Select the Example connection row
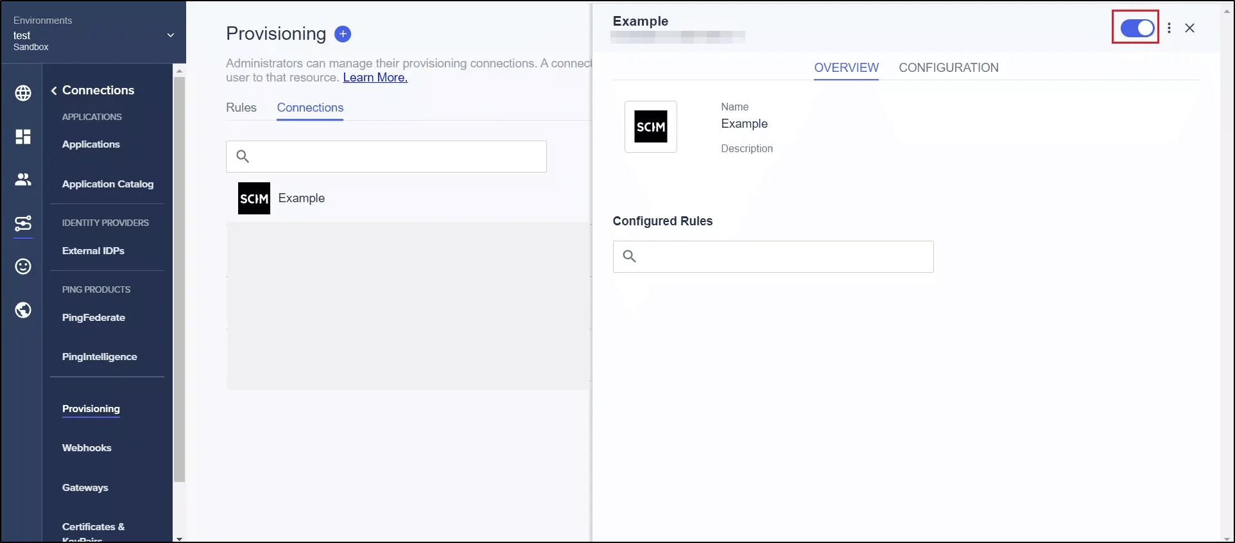The width and height of the screenshot is (1235, 543). (x=408, y=198)
